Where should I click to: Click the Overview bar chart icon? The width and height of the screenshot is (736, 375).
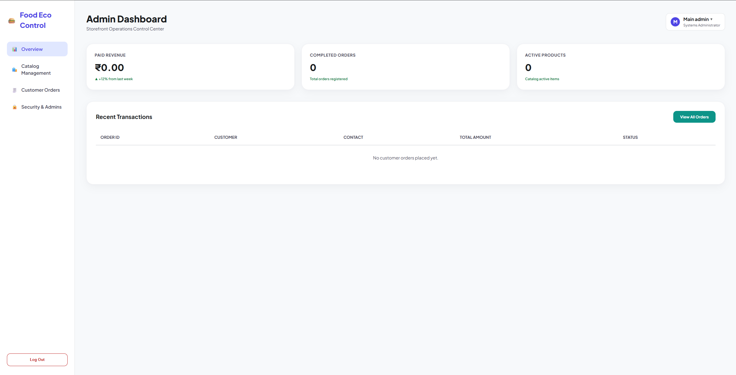click(15, 49)
